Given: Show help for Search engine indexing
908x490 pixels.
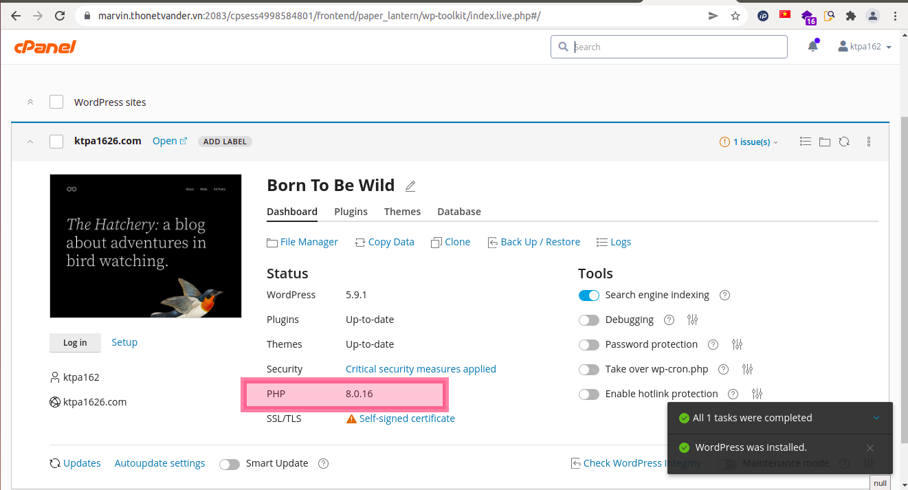Looking at the screenshot, I should (x=724, y=295).
